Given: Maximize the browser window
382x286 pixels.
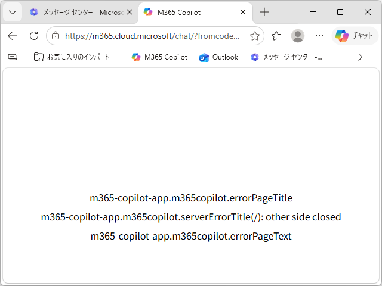Looking at the screenshot, I should pos(340,12).
